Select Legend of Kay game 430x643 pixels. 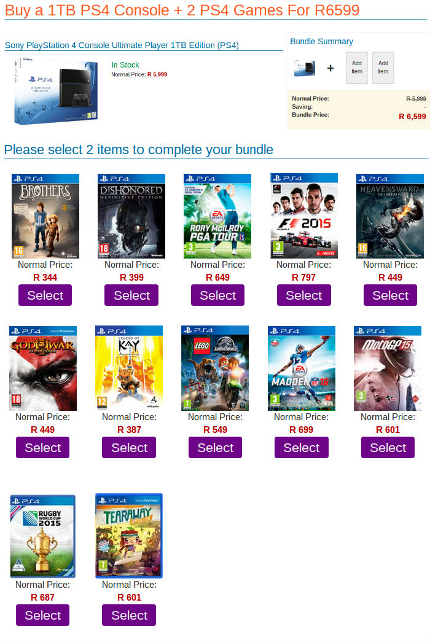point(129,447)
